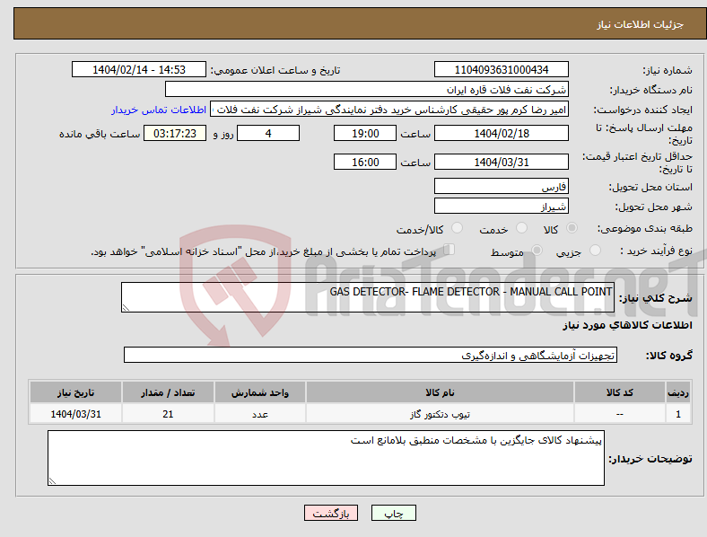
Task: Select the متوسط purchase type radio
Action: [x=537, y=250]
